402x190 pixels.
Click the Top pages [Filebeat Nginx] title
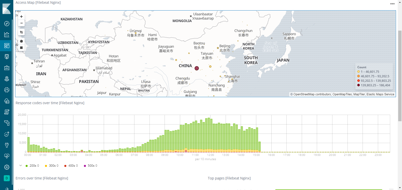pyautogui.click(x=229, y=178)
